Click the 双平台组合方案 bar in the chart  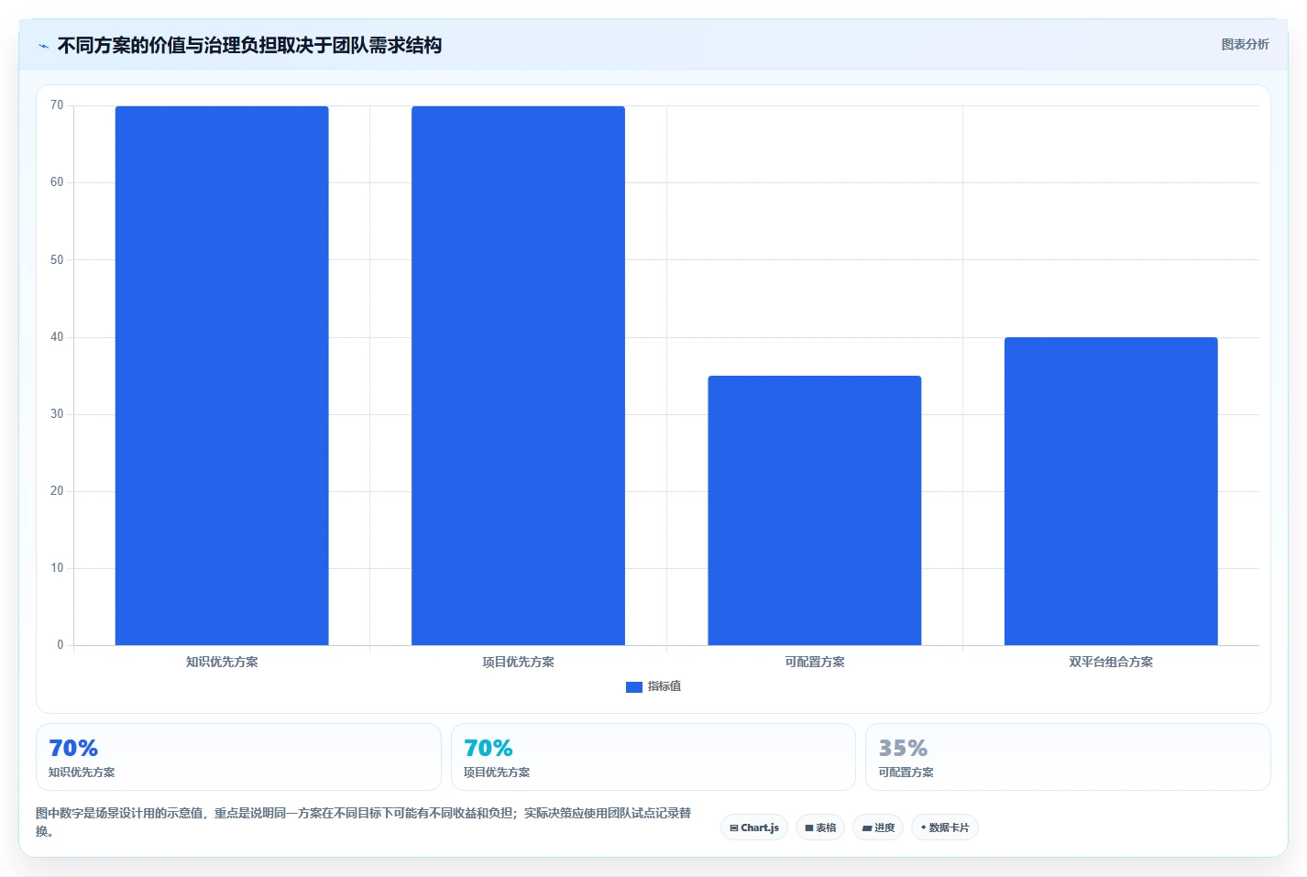[1111, 491]
